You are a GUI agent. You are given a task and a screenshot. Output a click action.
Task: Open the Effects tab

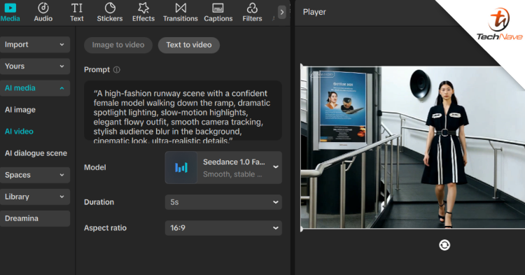143,13
